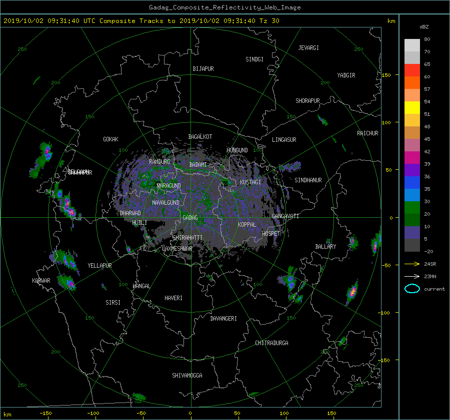Select the magenta swatch in dBZ legend
The height and width of the screenshot is (420, 450).
(x=412, y=157)
